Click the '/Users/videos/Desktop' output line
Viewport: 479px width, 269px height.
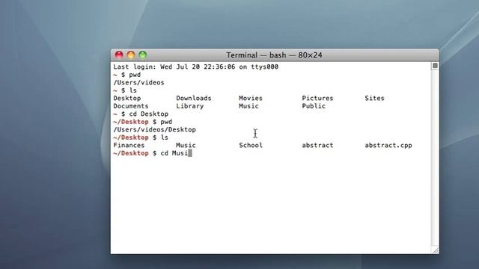pos(154,129)
